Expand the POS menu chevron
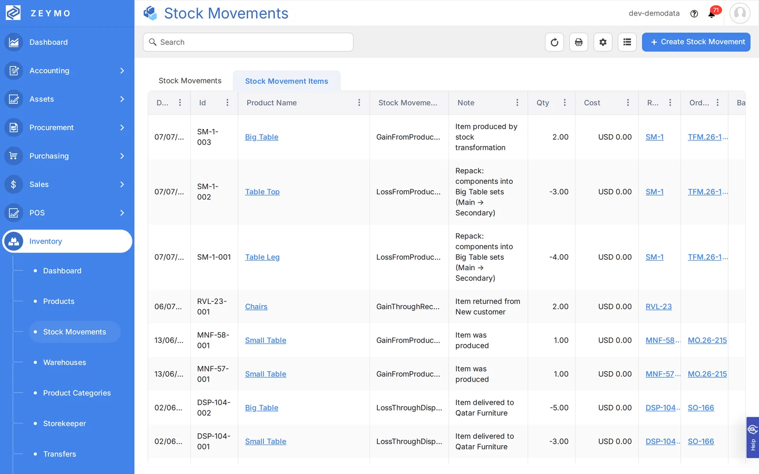 pos(122,213)
